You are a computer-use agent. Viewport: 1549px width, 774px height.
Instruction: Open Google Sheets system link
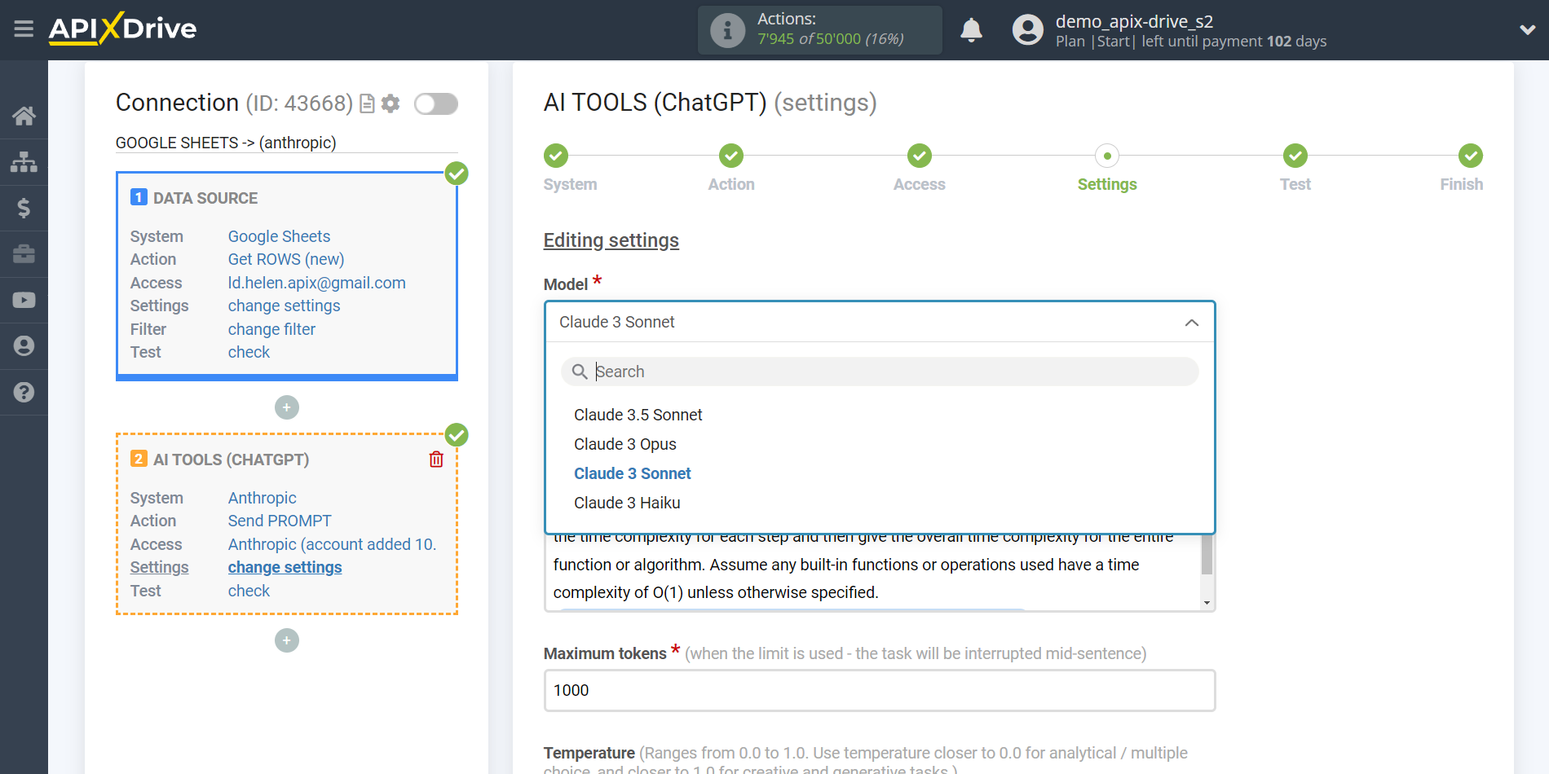coord(279,236)
